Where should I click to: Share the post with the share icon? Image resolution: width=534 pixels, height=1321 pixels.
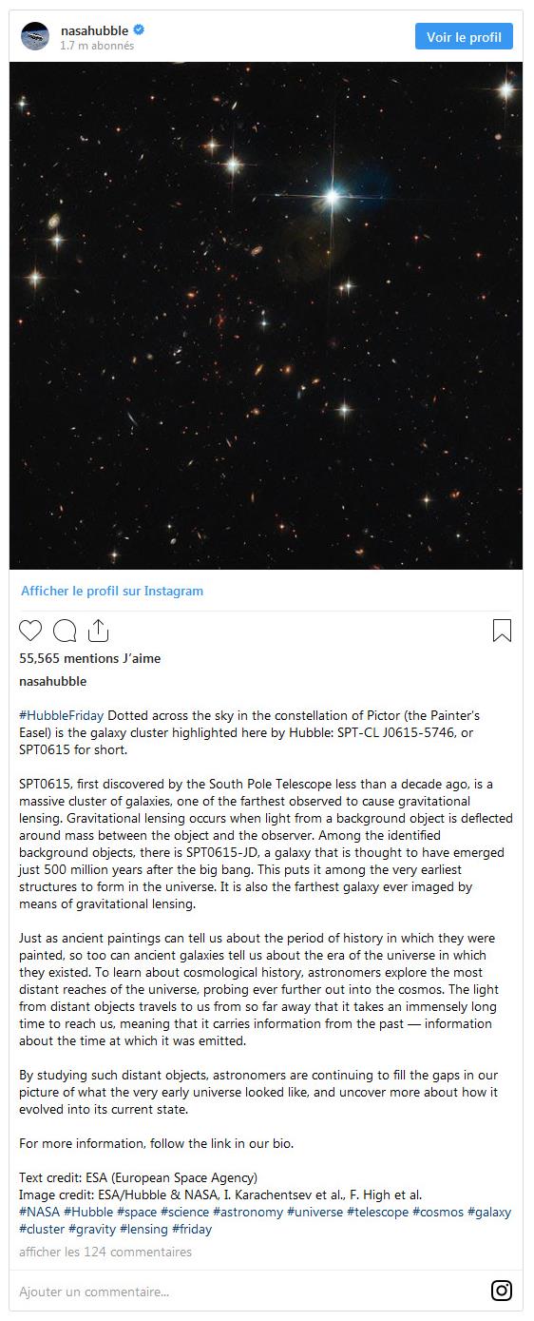point(98,631)
